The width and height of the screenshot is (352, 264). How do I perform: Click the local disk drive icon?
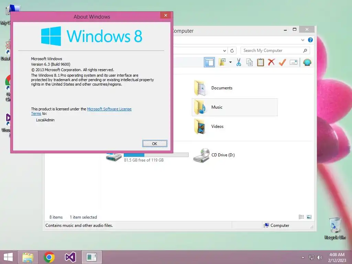[x=114, y=157]
